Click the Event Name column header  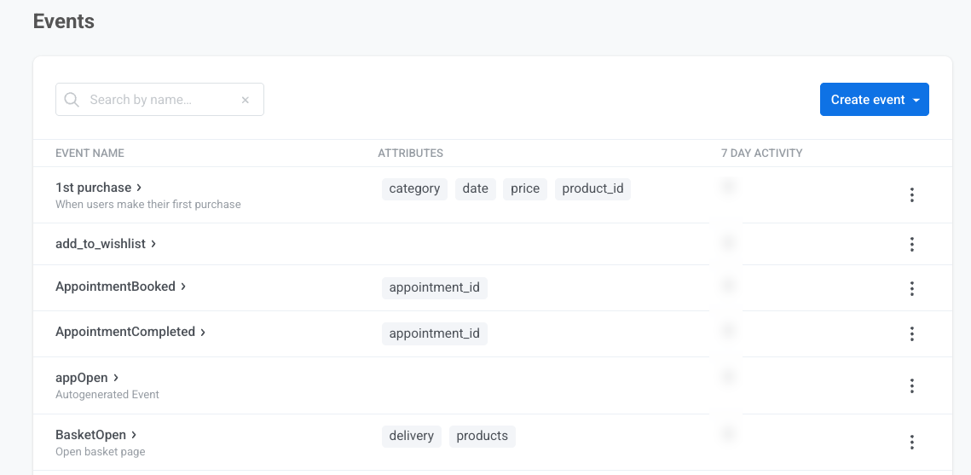[90, 154]
